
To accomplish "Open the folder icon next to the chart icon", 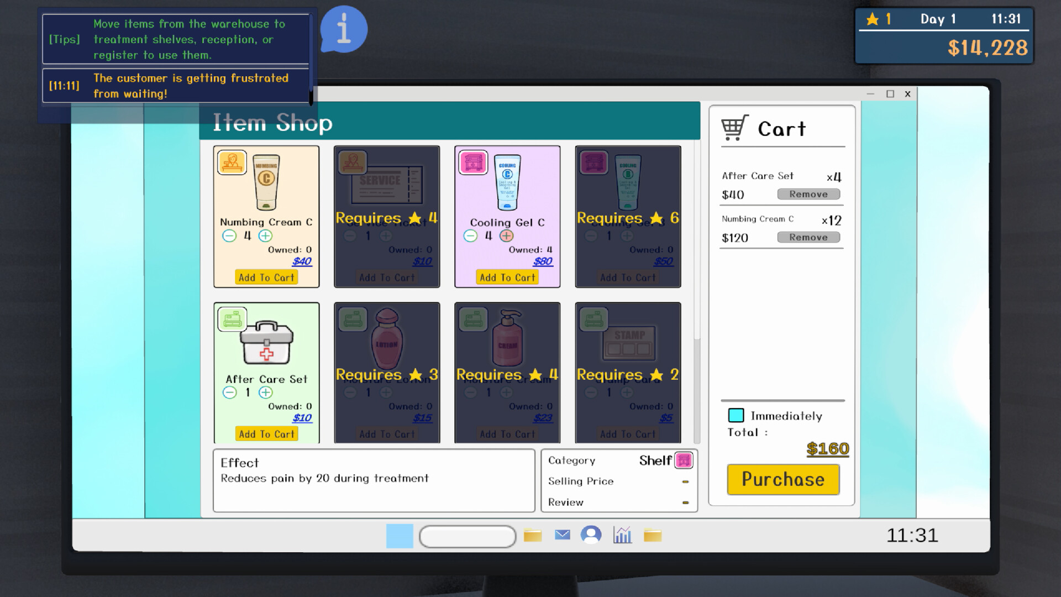I will click(653, 535).
